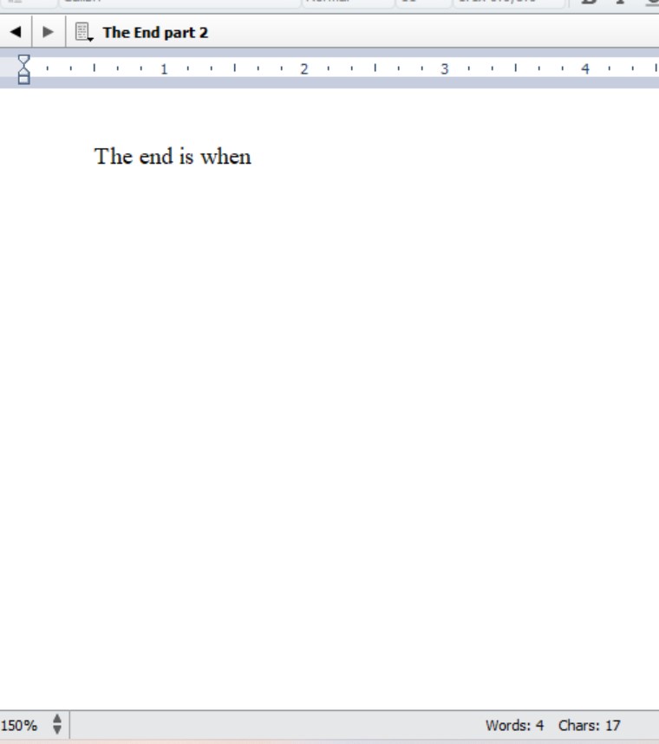The image size is (659, 744).
Task: Place cursor on the word 'when'
Action: (226, 157)
